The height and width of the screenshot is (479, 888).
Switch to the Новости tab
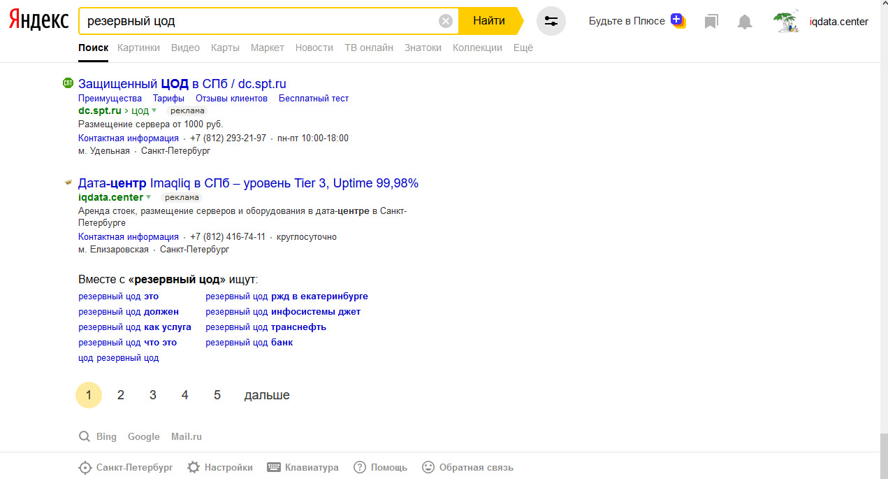(x=314, y=48)
